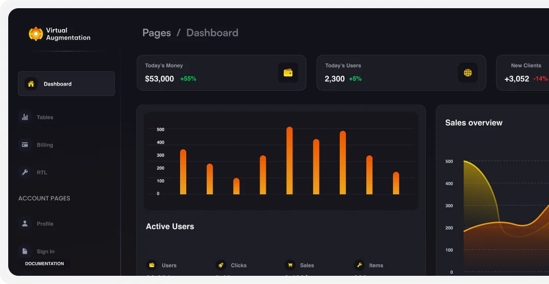Screen dimensions: 549x284
Task: Click the Virtual Augmentation logo icon
Action: (36, 34)
